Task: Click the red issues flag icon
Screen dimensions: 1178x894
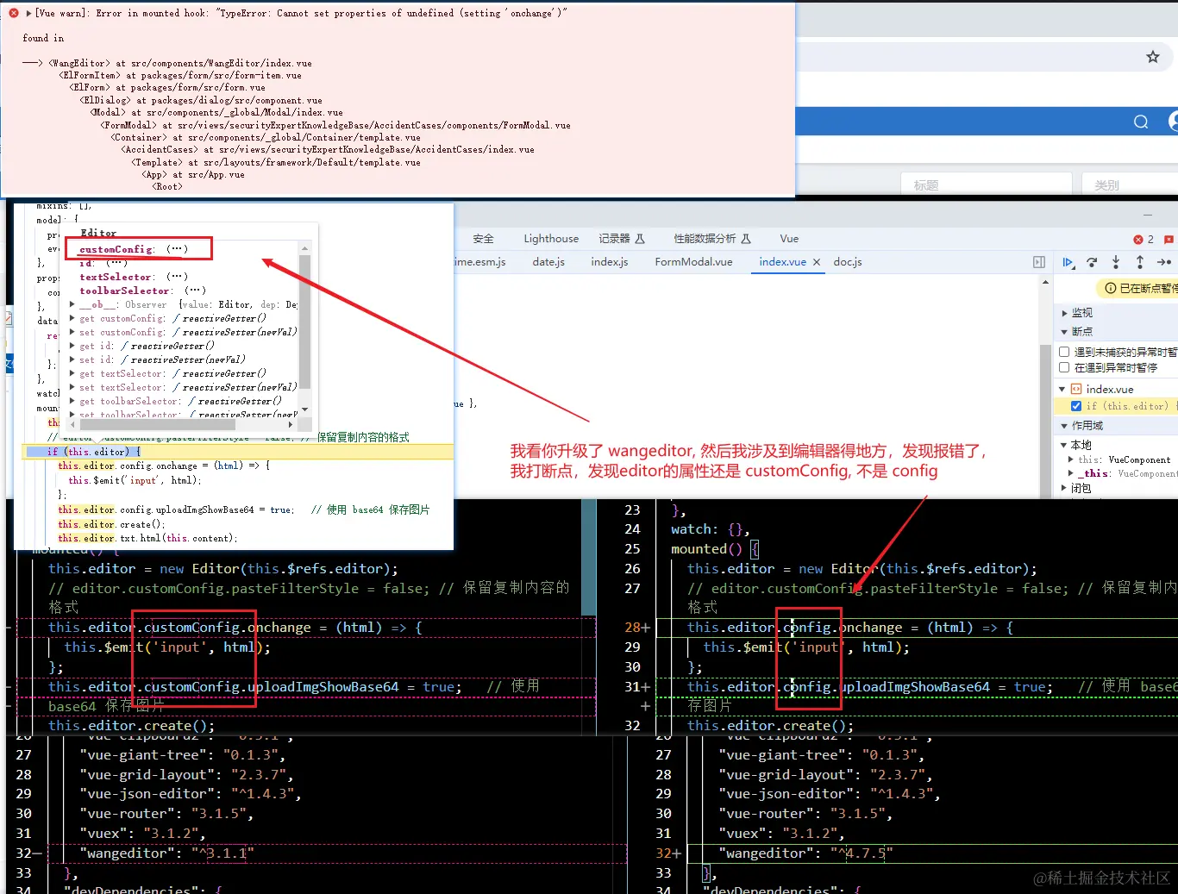Action: [x=1169, y=239]
